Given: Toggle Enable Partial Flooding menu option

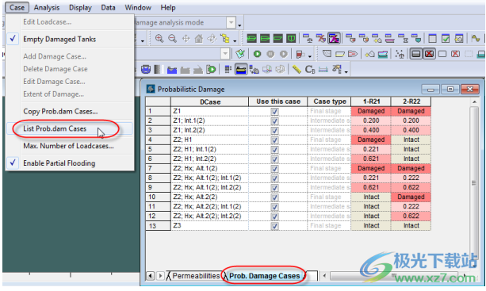Looking at the screenshot, I should (70, 163).
